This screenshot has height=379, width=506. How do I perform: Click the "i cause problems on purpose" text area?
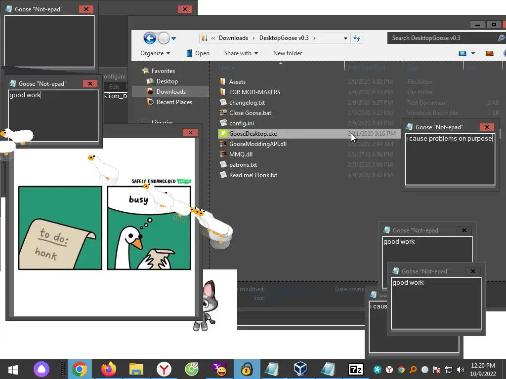click(450, 159)
